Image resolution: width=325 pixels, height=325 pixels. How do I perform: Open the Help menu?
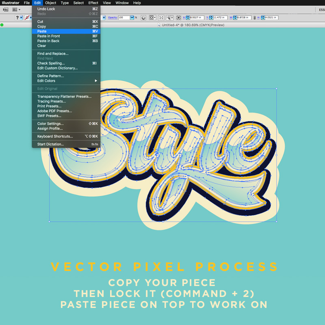[137, 3]
